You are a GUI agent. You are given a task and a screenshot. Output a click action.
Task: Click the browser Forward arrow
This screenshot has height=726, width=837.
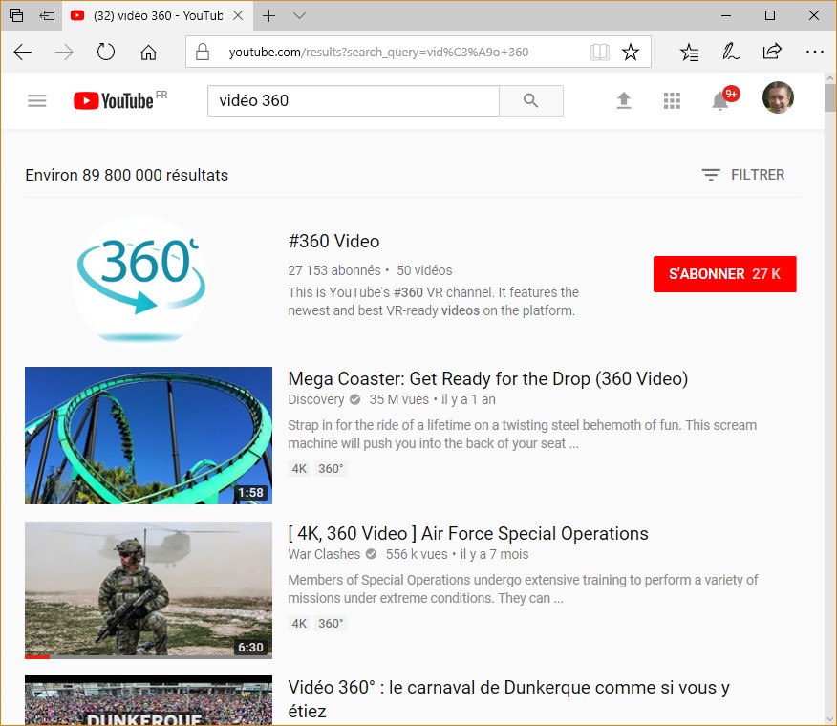[x=65, y=53]
